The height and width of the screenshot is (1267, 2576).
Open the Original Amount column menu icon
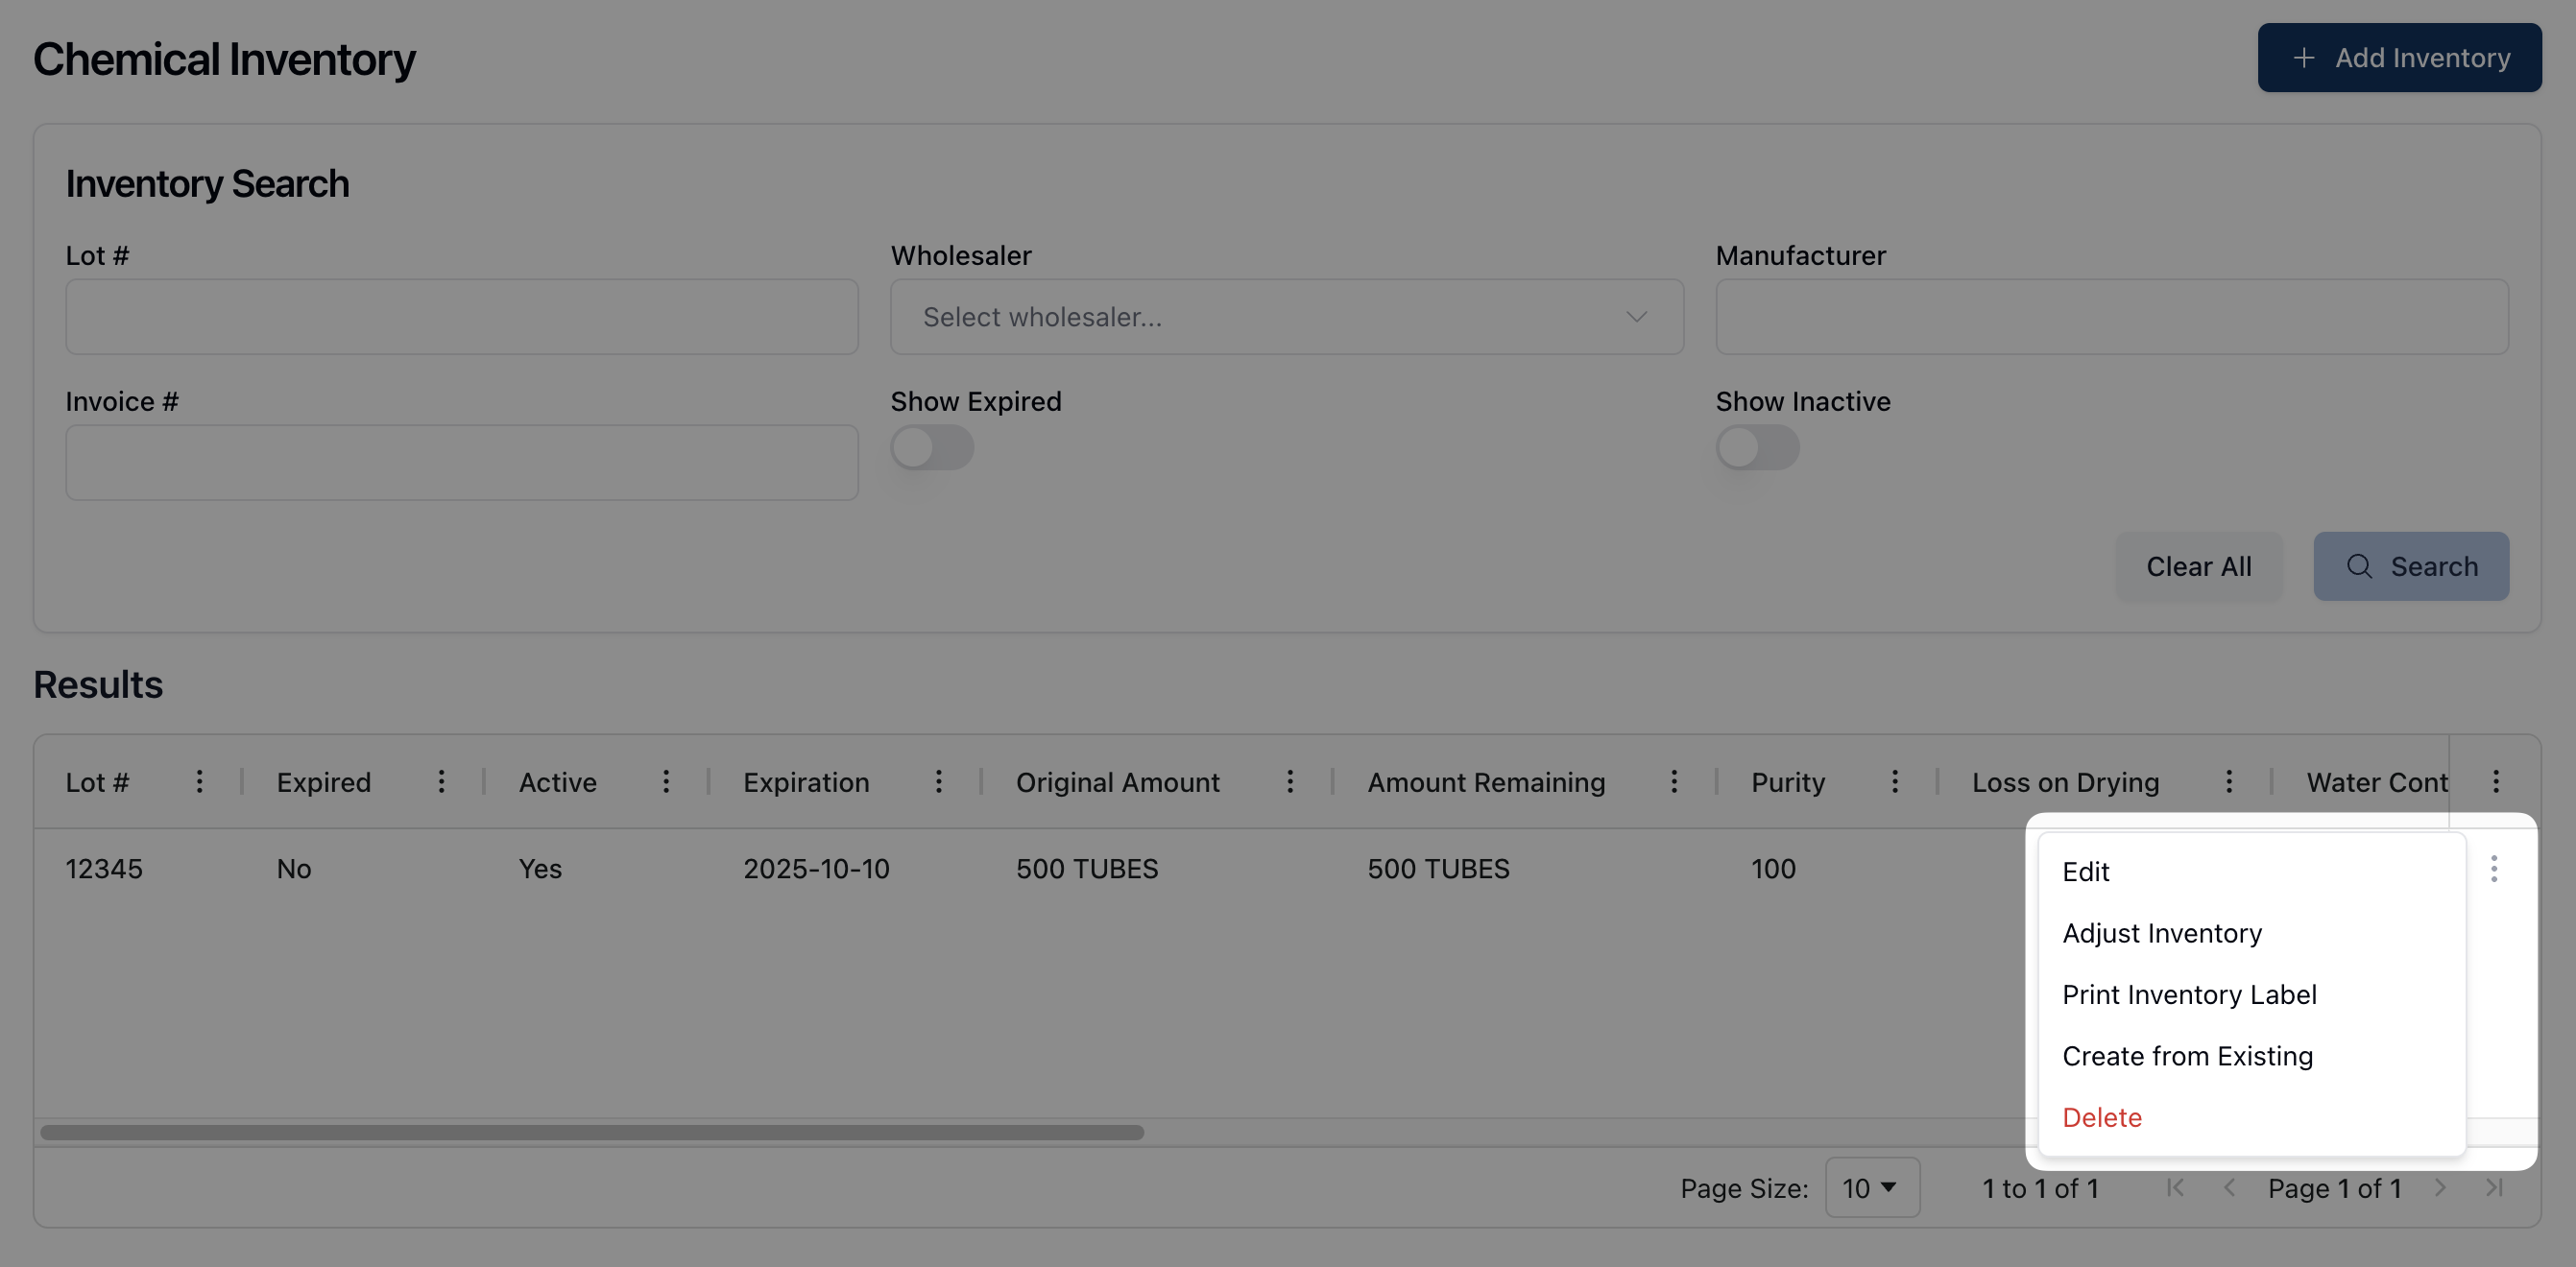coord(1290,782)
